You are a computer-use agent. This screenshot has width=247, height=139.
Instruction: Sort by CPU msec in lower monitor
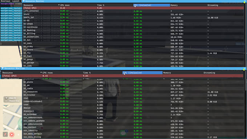tap(48, 73)
